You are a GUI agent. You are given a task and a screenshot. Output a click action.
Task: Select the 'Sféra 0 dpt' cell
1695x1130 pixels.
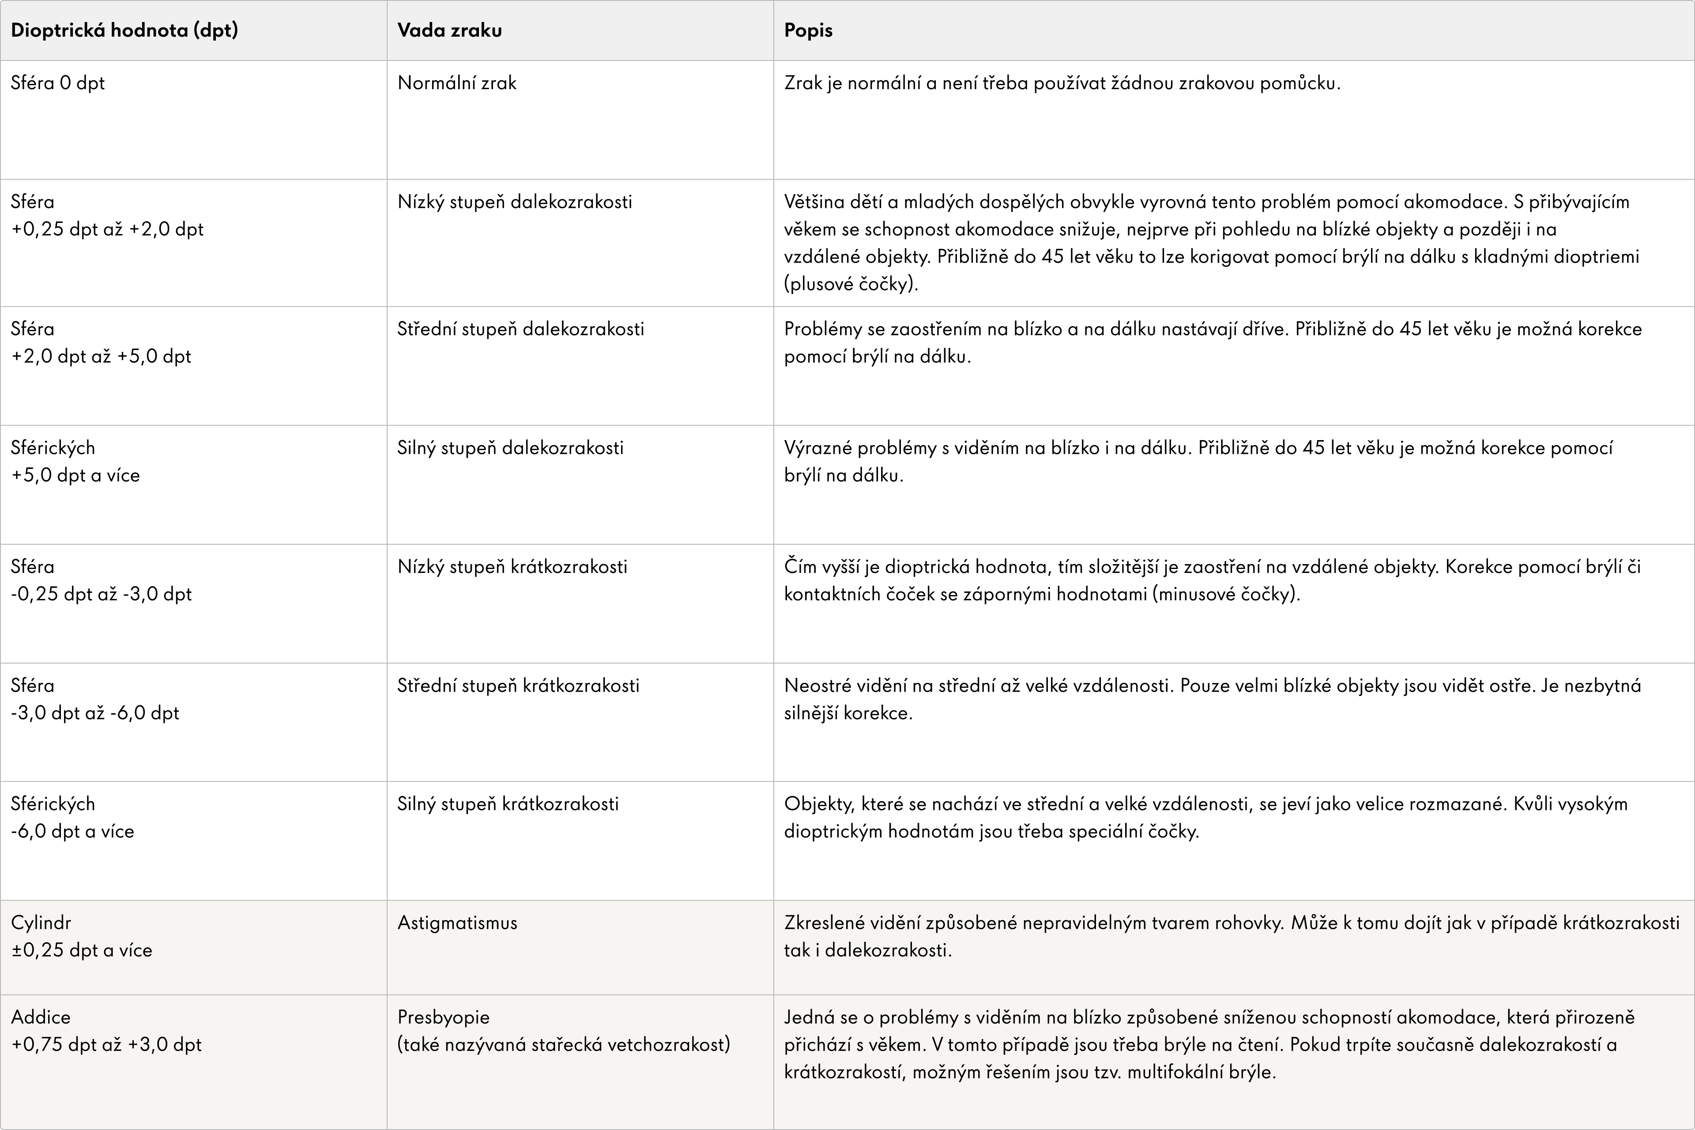coord(58,83)
